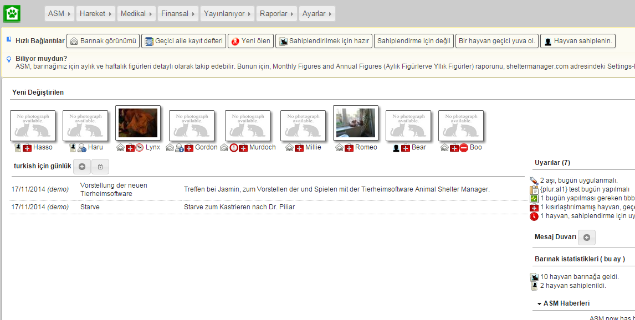Click the red cross neutering alert icon

coord(534,208)
